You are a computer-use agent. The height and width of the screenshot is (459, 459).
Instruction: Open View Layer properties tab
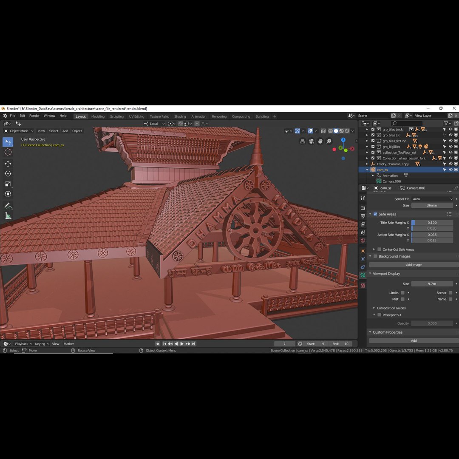coord(363,224)
